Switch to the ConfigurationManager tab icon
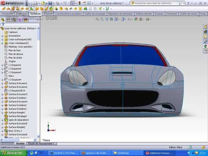Image resolution: width=208 pixels, height=156 pixels. click(x=14, y=20)
